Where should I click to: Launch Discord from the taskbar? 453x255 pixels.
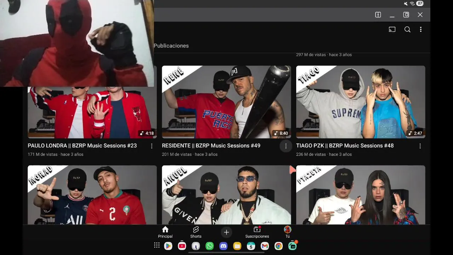click(223, 246)
